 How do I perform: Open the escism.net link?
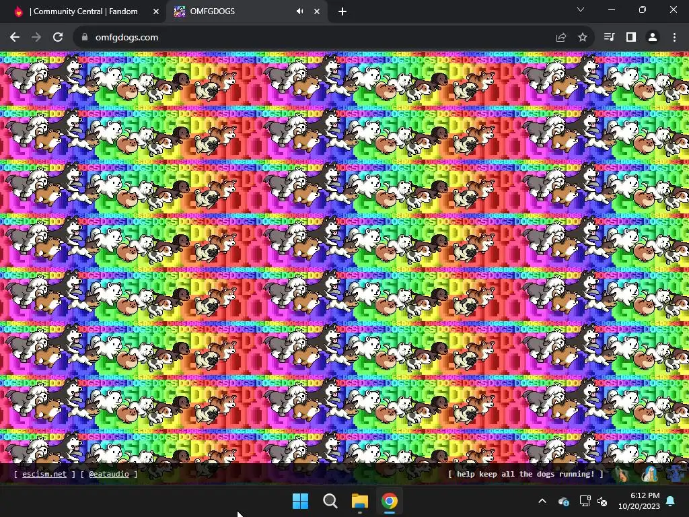[x=44, y=474]
